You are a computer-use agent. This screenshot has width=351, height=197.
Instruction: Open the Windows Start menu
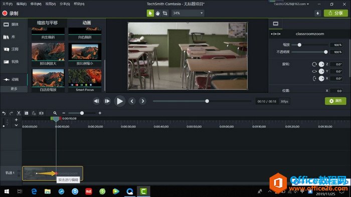click(x=7, y=191)
